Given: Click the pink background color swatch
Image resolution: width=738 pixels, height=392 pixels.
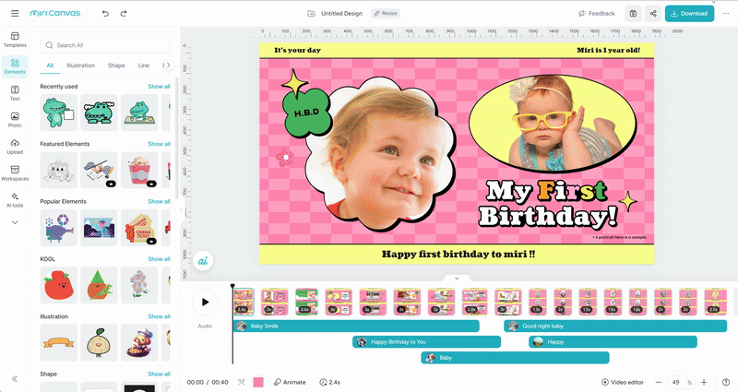Looking at the screenshot, I should (258, 382).
